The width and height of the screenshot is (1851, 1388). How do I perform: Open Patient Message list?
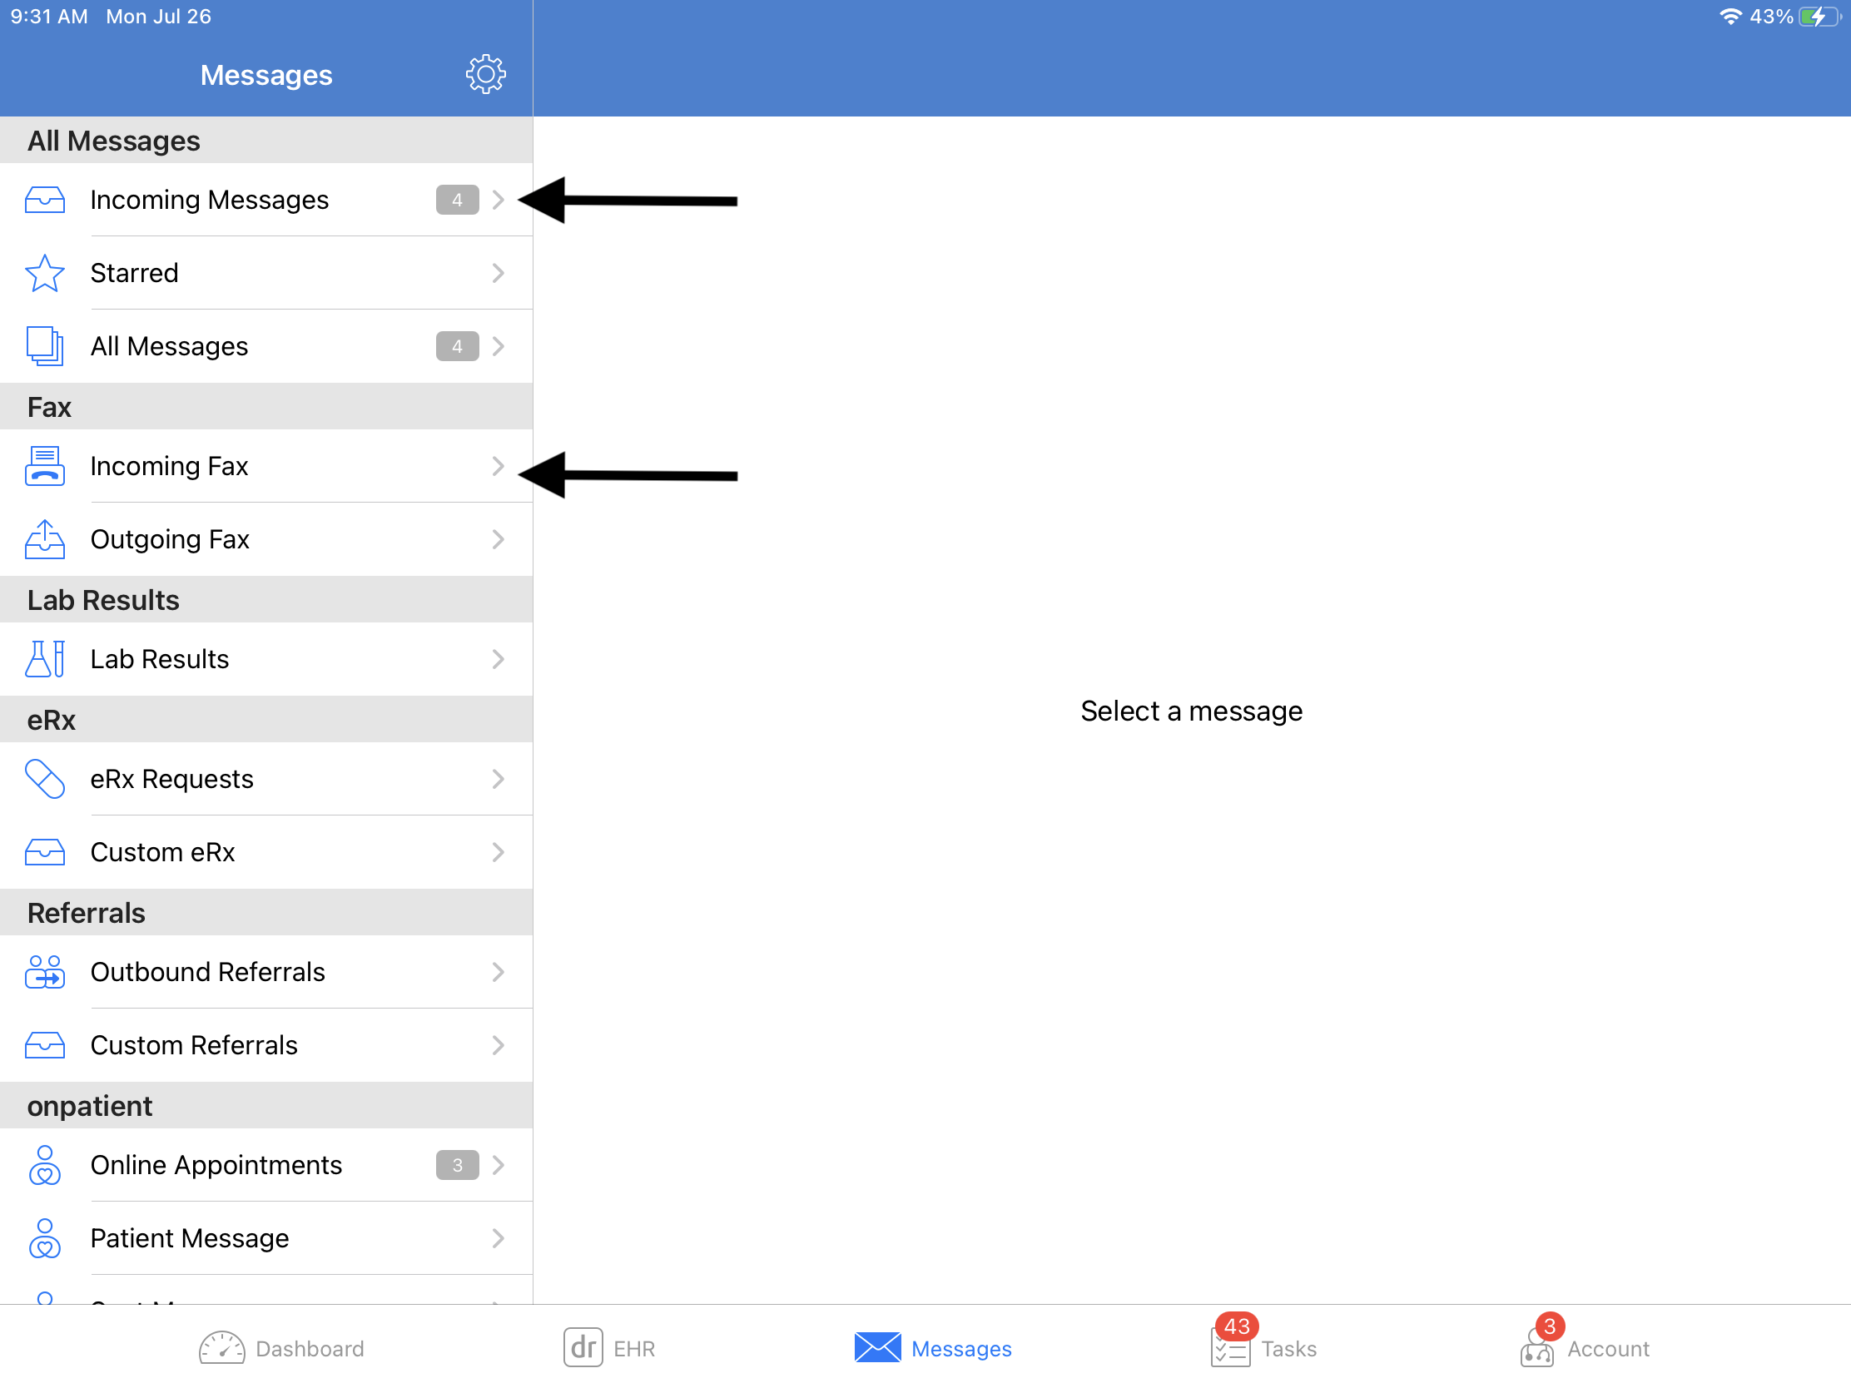(x=266, y=1237)
